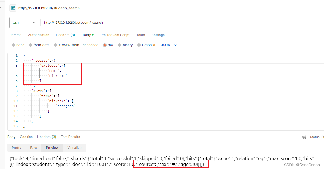Select the none body type radio
324x169 pixels.
click(13, 45)
